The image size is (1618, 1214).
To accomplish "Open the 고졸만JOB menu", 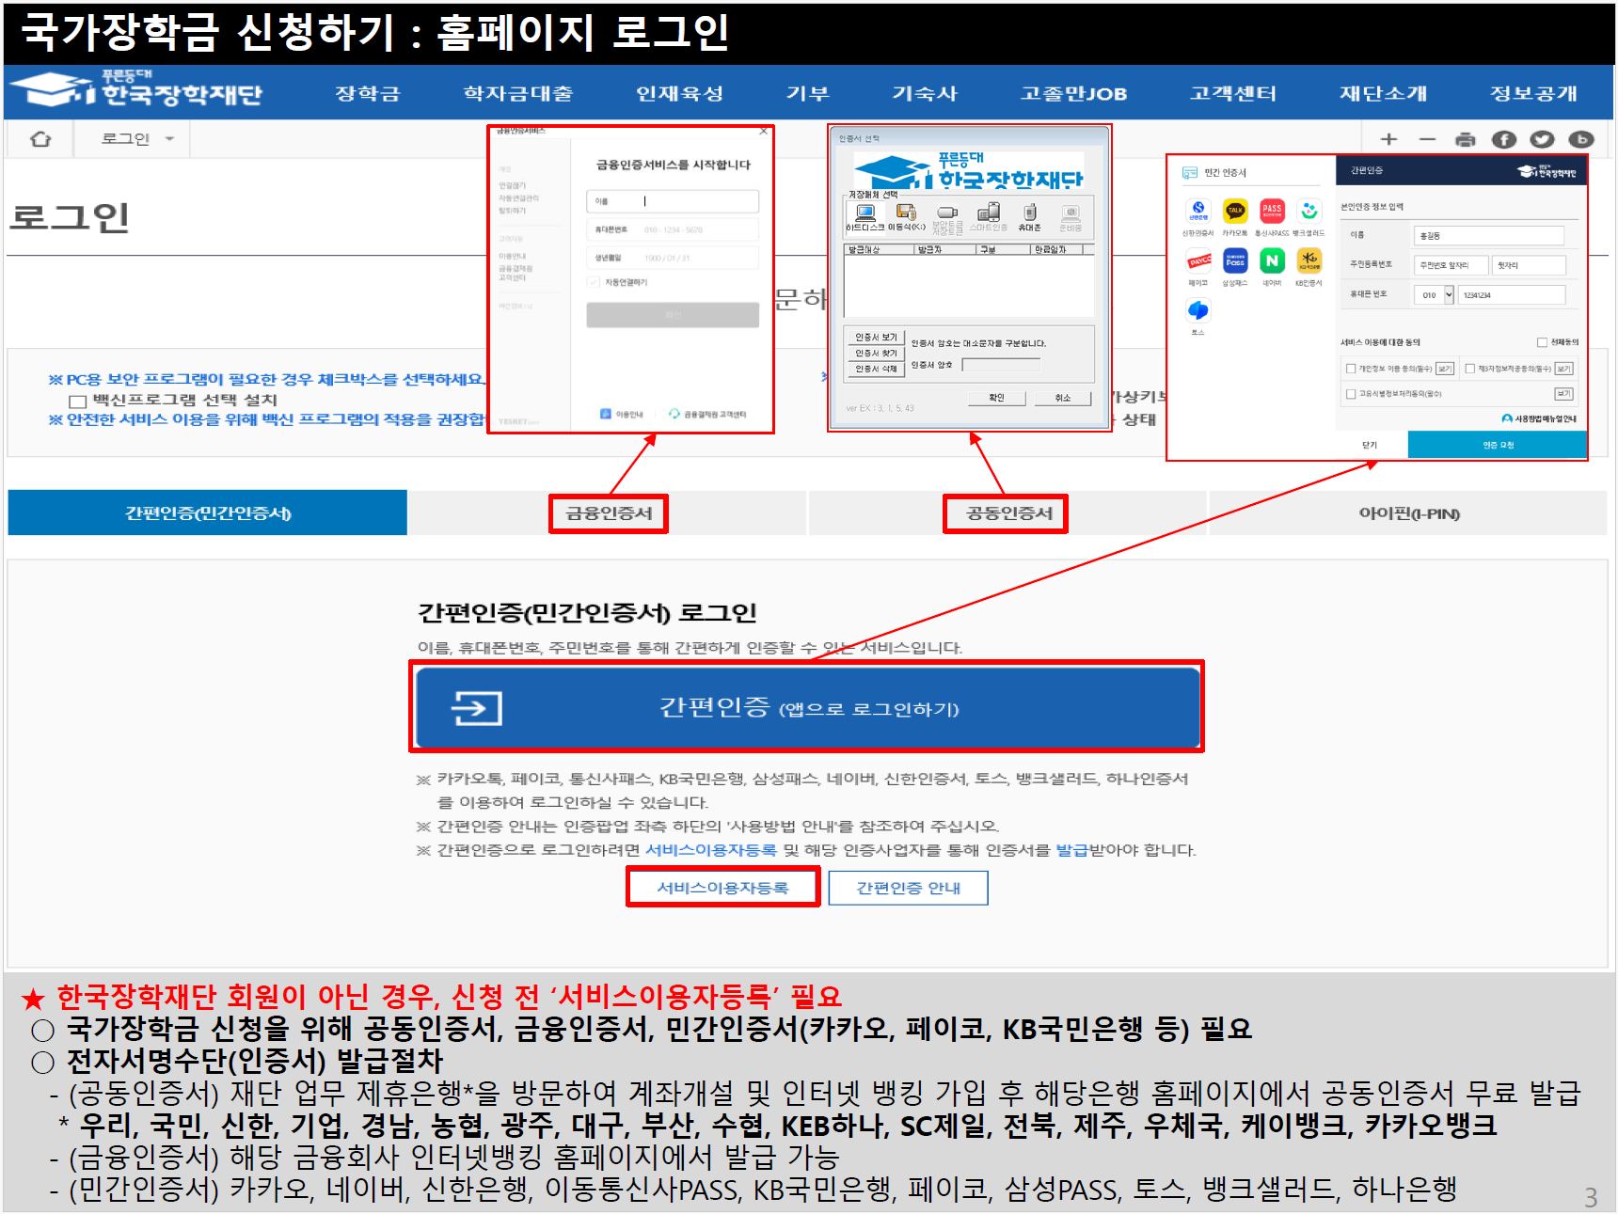I will pyautogui.click(x=1074, y=93).
